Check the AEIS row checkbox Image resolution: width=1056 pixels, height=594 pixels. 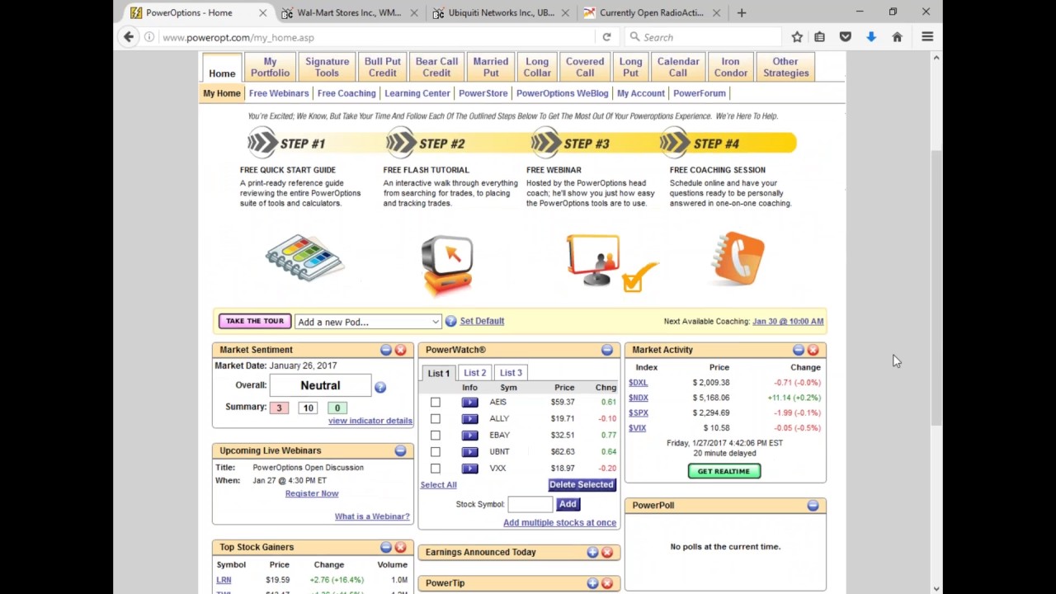tap(436, 403)
